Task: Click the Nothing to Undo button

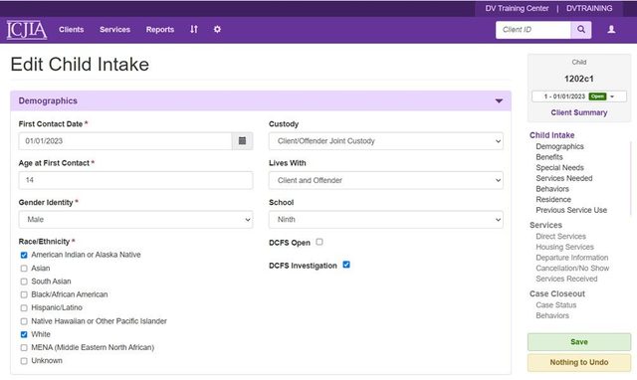Action: coord(579,362)
